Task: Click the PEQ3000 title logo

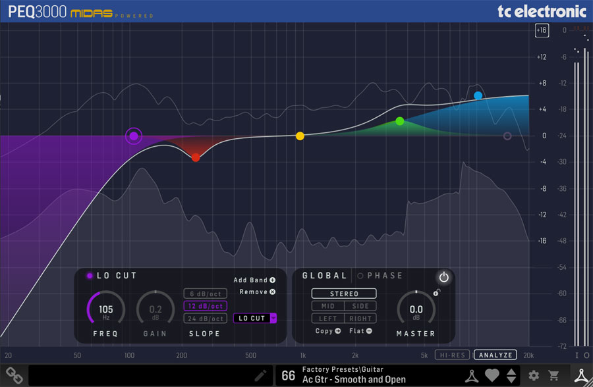Action: click(37, 12)
